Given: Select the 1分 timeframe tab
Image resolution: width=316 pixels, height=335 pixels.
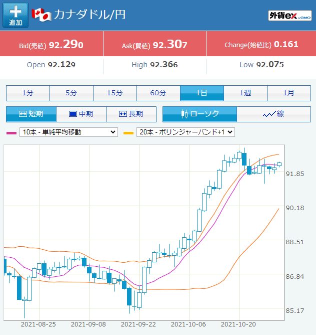Looking at the screenshot, I should (x=28, y=93).
